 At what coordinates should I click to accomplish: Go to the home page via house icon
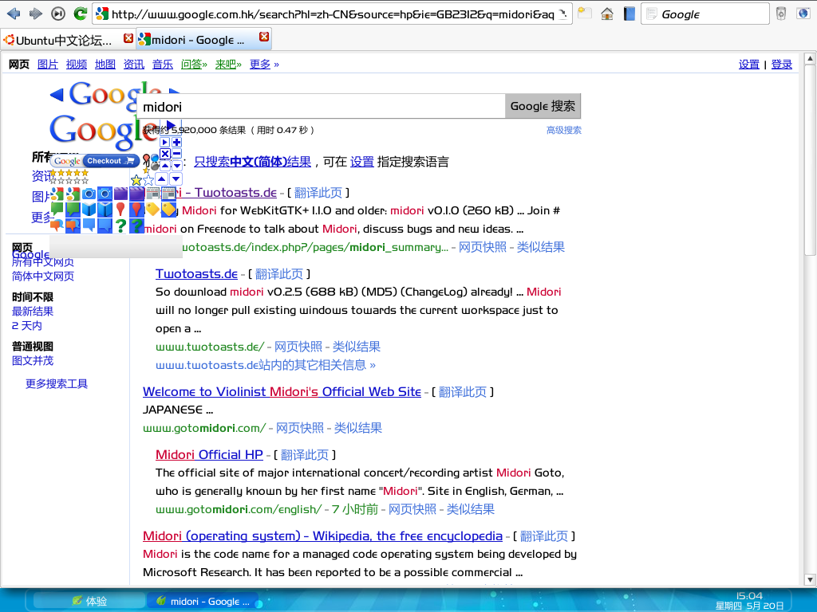pyautogui.click(x=607, y=14)
